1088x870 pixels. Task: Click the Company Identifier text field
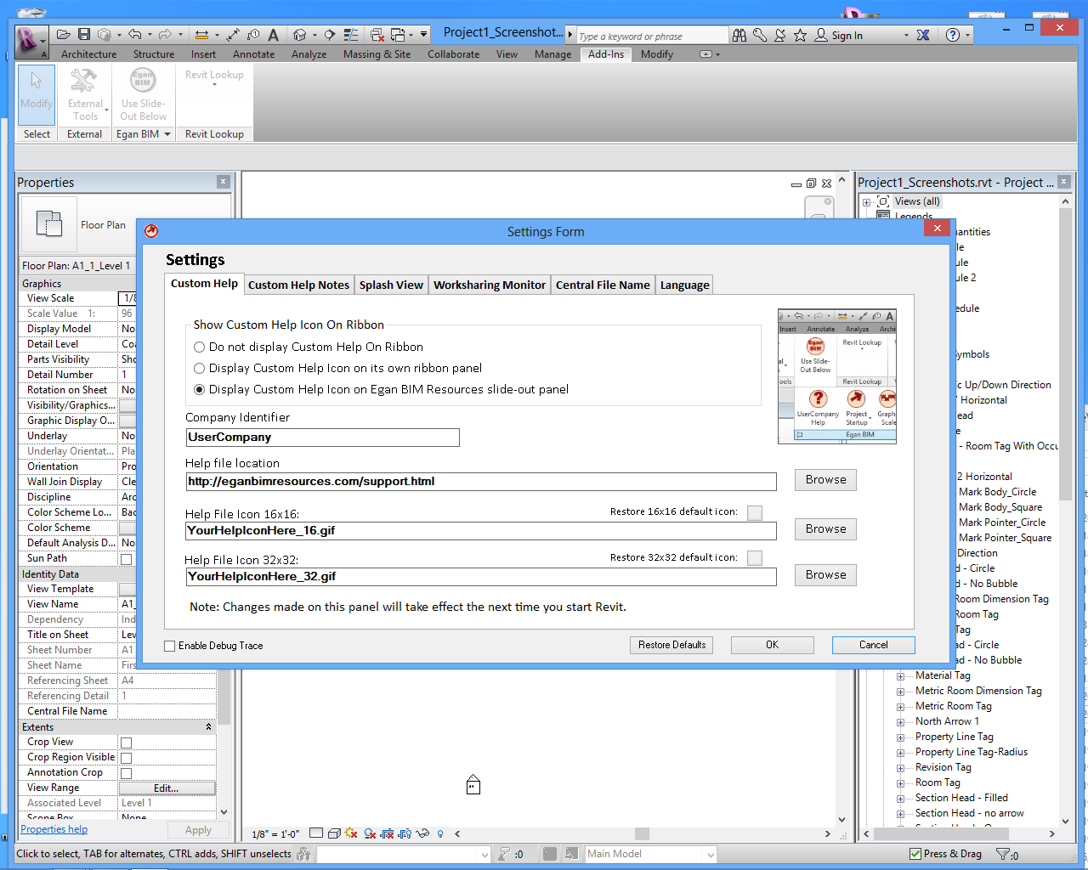pos(322,438)
